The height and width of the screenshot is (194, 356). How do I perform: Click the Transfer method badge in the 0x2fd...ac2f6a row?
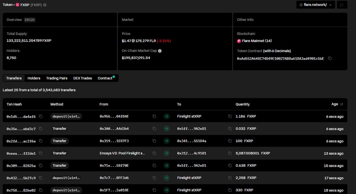[x=59, y=141]
